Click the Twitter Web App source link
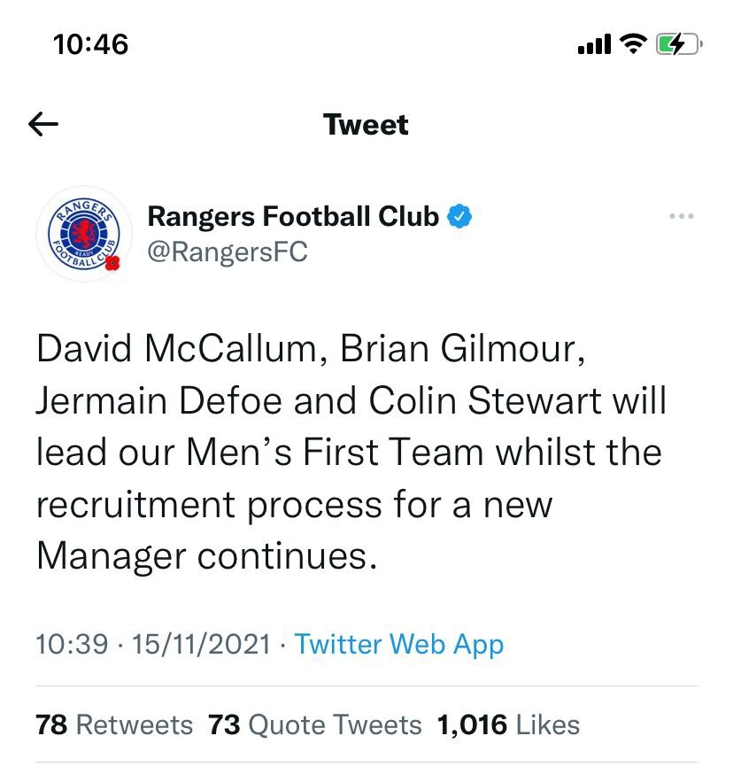 pos(398,644)
